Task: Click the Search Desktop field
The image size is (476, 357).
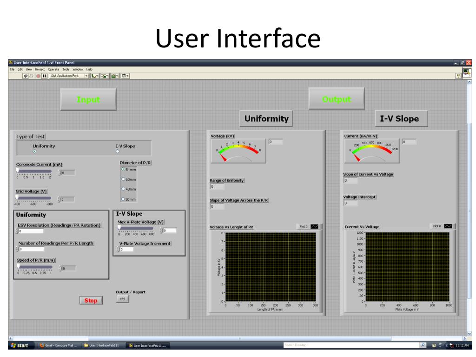Action: [351, 345]
